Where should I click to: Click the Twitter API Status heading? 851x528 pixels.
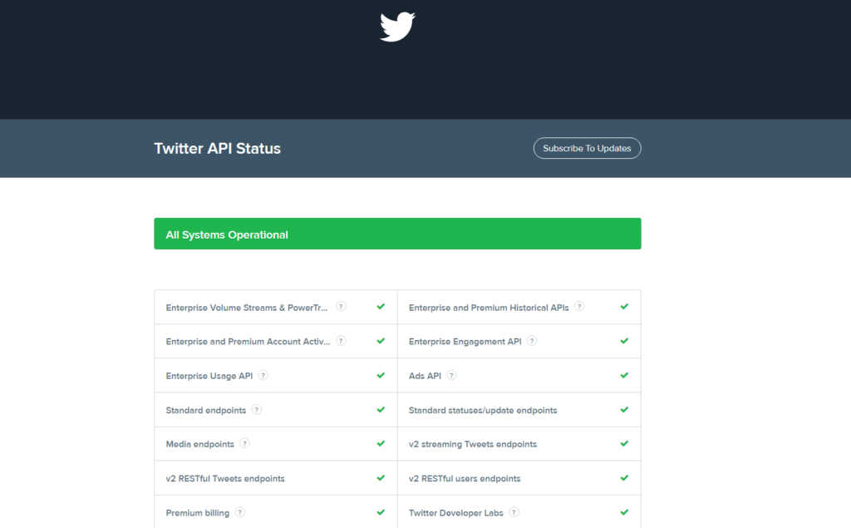tap(217, 148)
